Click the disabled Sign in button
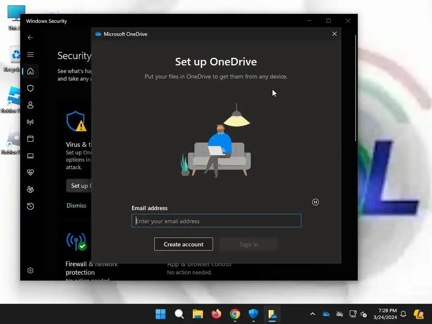Viewport: 432px width, 324px height. (x=249, y=244)
